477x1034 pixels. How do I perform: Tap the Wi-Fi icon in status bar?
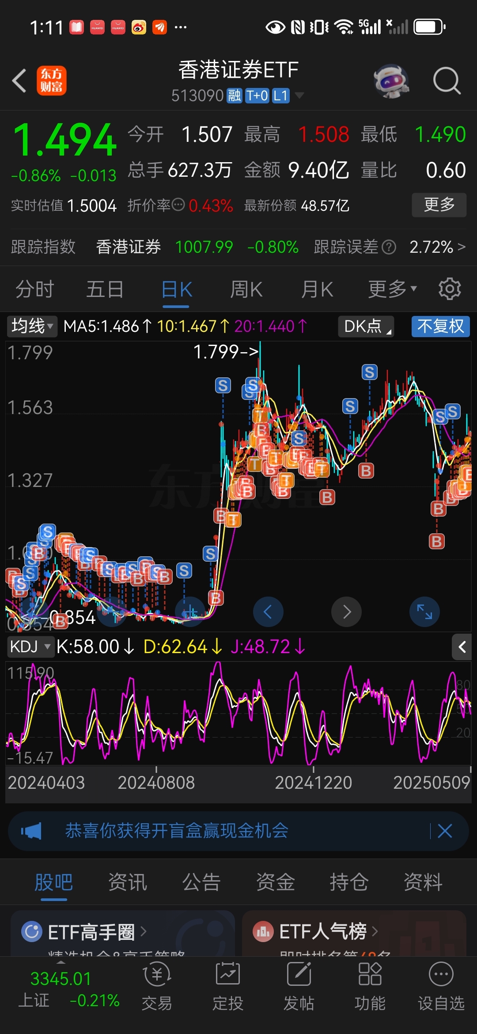click(344, 27)
